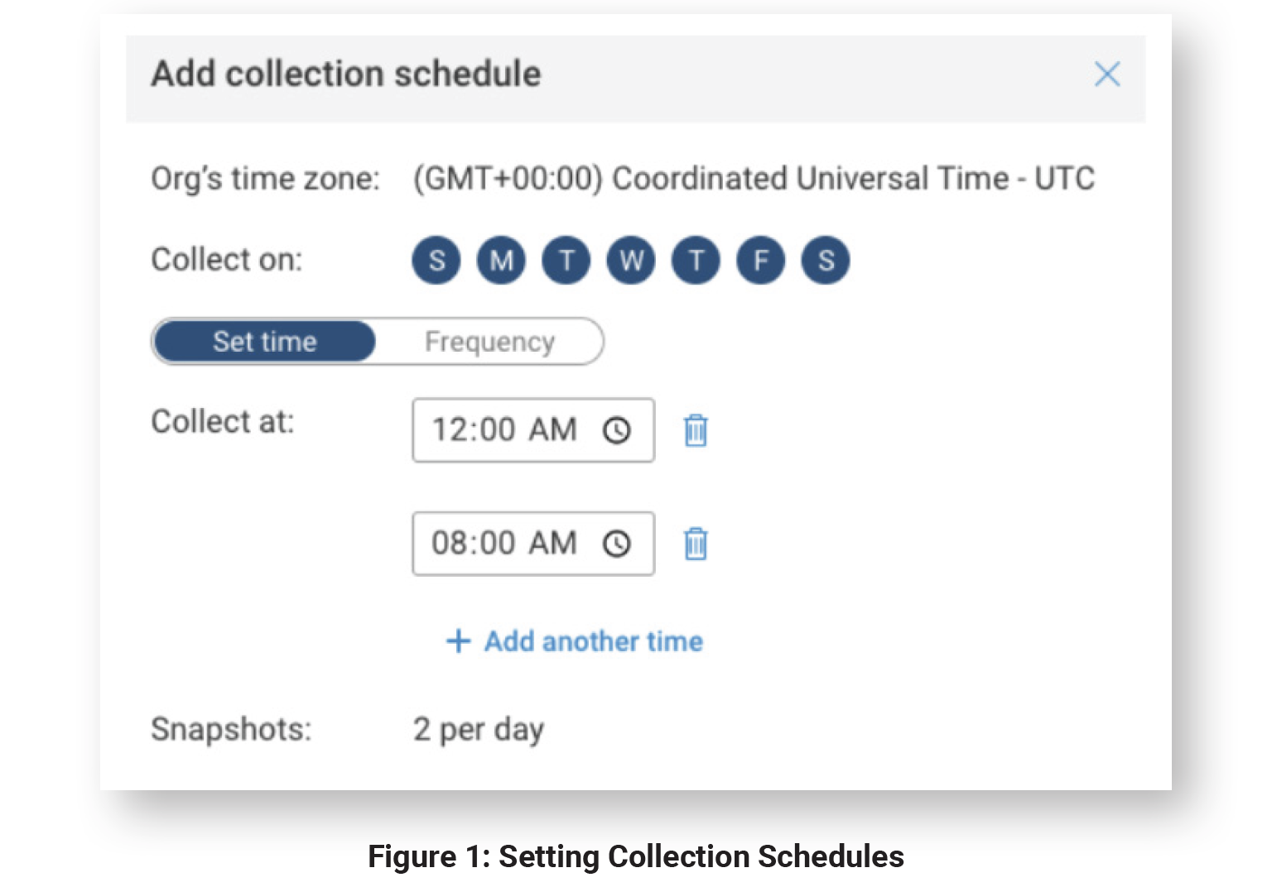This screenshot has width=1272, height=887.
Task: Toggle Saturday in the Collect on days
Action: click(x=826, y=261)
